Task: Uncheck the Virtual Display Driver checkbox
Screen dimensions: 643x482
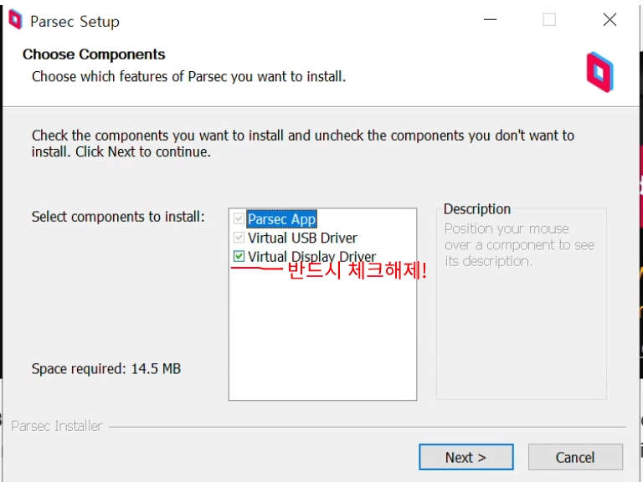Action: pyautogui.click(x=239, y=257)
